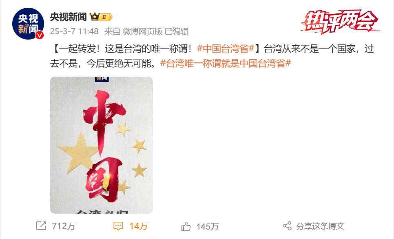
Task: Enlarge the 中国 calligraphy poster image
Action: pyautogui.click(x=102, y=145)
